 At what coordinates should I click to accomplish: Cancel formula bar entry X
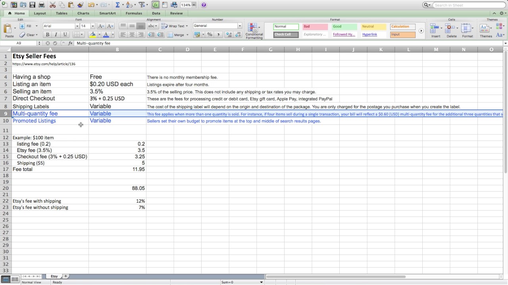click(x=48, y=43)
